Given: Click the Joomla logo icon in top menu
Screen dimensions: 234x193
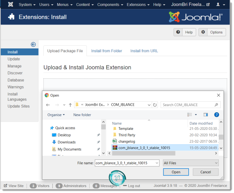Looking at the screenshot, I should tap(11, 4).
